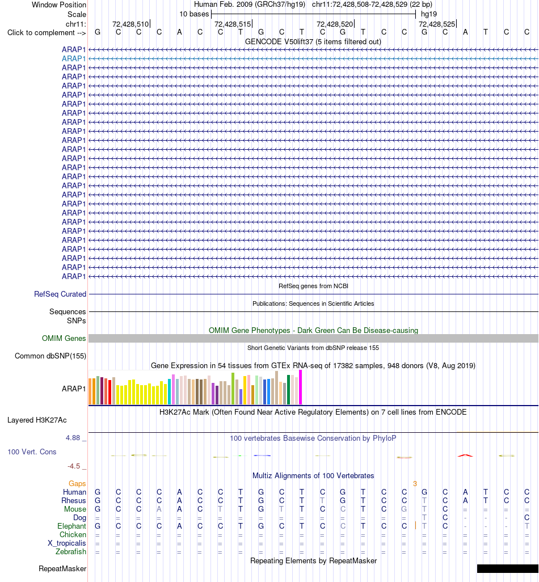Click the hg19 label right of scale bar
The height and width of the screenshot is (582, 539).
tap(429, 14)
